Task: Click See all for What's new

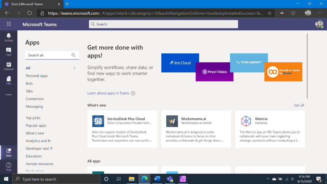Action: (298, 105)
